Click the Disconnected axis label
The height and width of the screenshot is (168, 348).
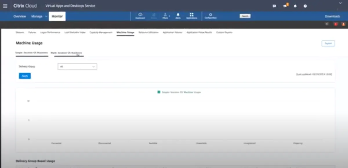(105, 143)
